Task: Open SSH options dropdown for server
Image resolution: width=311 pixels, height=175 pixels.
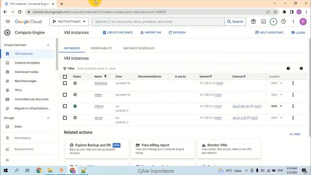Action: 281,118
